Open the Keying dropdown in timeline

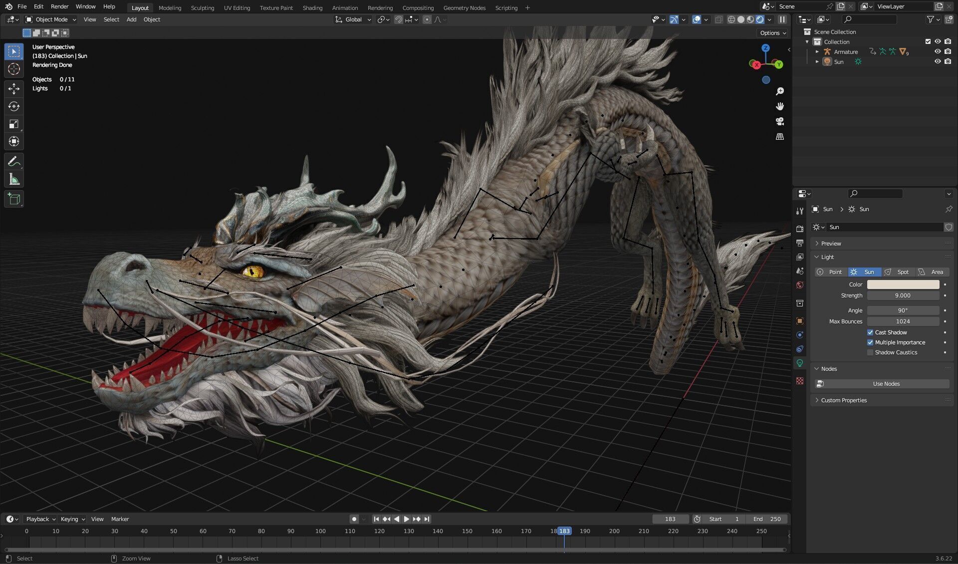(73, 519)
